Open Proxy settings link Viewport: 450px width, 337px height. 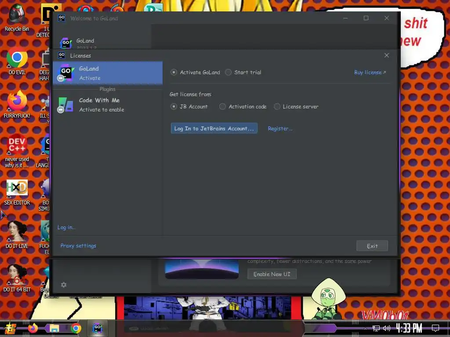[78, 246]
